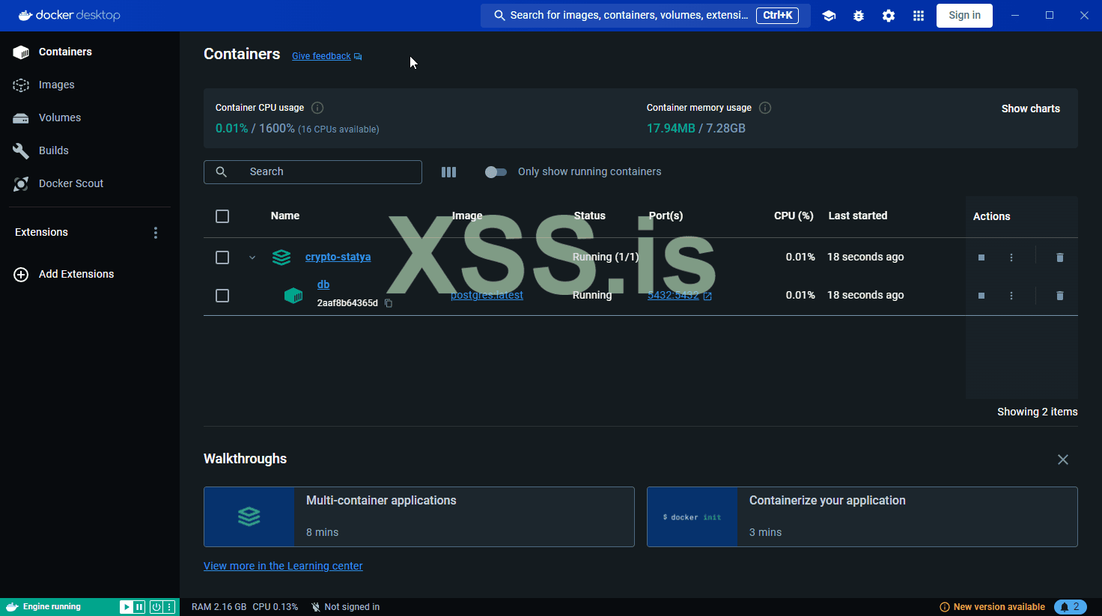Image resolution: width=1102 pixels, height=616 pixels.
Task: Open the Learning center graduation cap icon
Action: 829,16
